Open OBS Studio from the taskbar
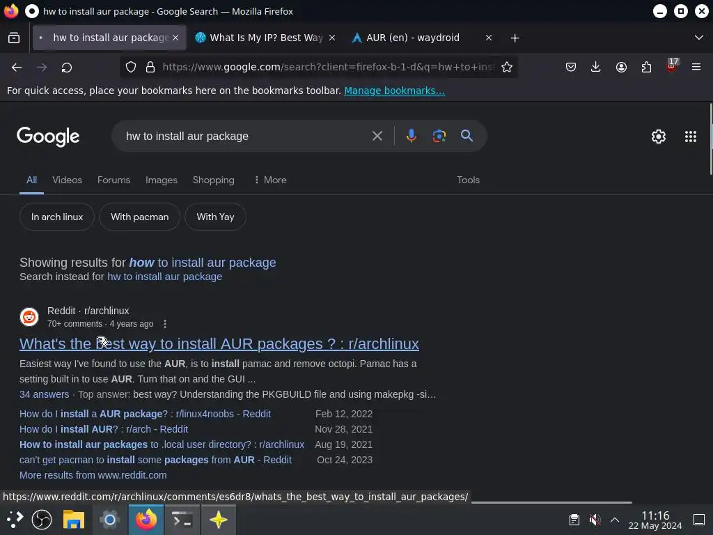 (x=42, y=520)
